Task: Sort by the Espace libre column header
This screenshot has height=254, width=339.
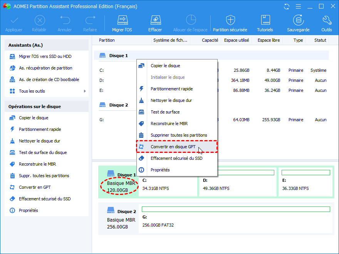Action: 269,40
